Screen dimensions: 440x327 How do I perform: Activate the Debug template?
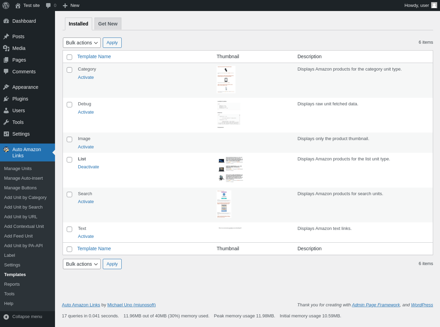point(86,112)
